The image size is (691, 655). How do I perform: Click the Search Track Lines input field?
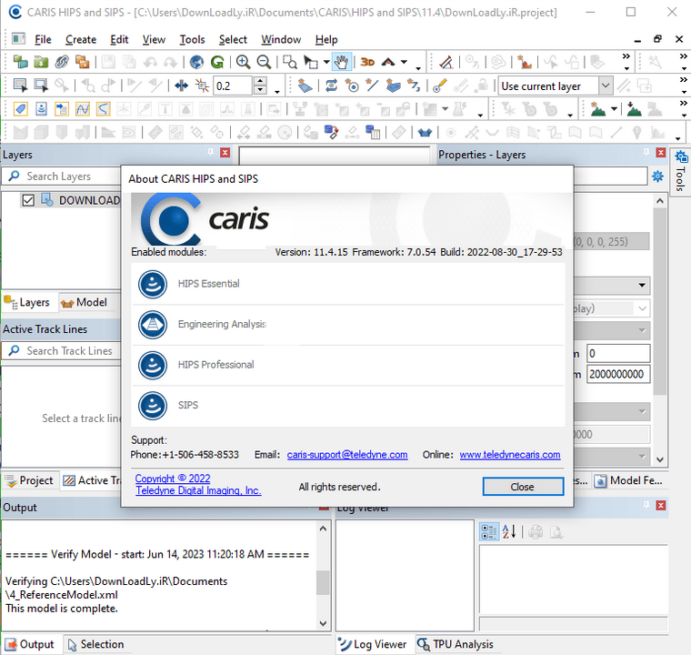[x=62, y=351]
